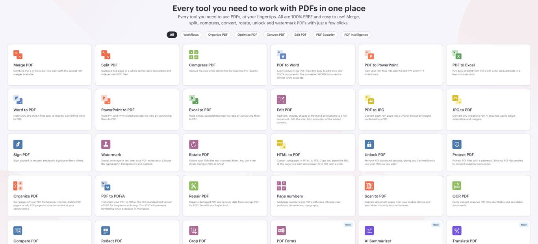Click the Sign PDF pen icon
The width and height of the screenshot is (538, 244).
coord(18,144)
